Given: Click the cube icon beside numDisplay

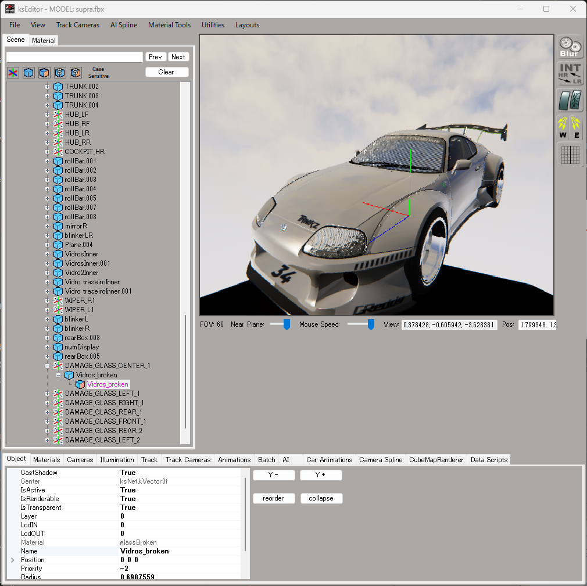Looking at the screenshot, I should (58, 347).
